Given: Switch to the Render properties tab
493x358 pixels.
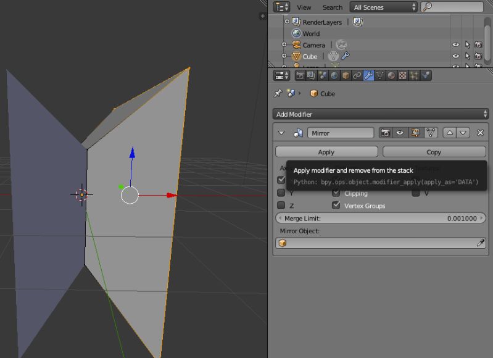Looking at the screenshot, I should tap(300, 75).
